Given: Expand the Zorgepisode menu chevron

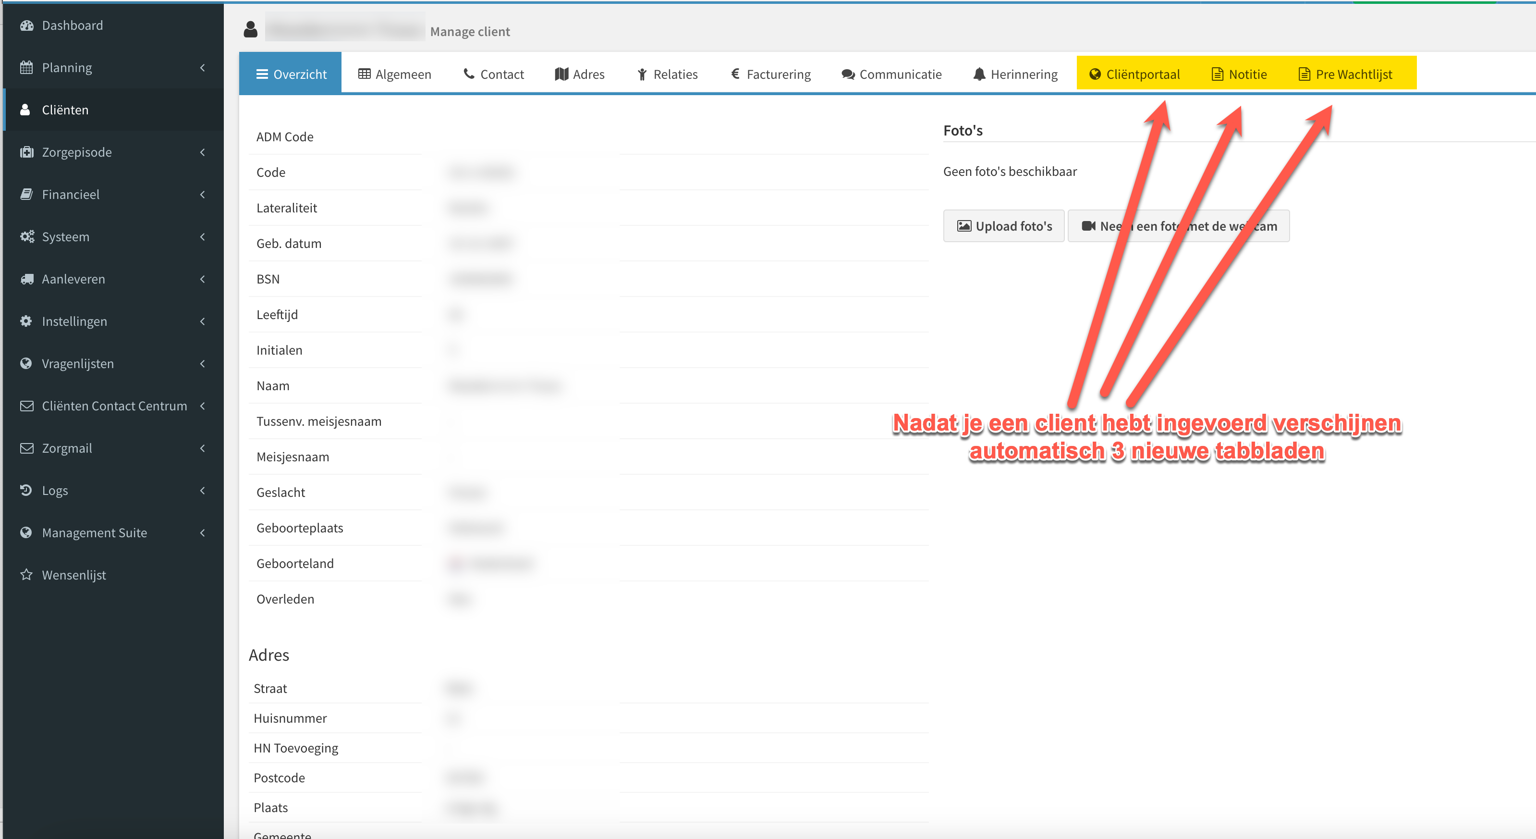Looking at the screenshot, I should point(203,152).
